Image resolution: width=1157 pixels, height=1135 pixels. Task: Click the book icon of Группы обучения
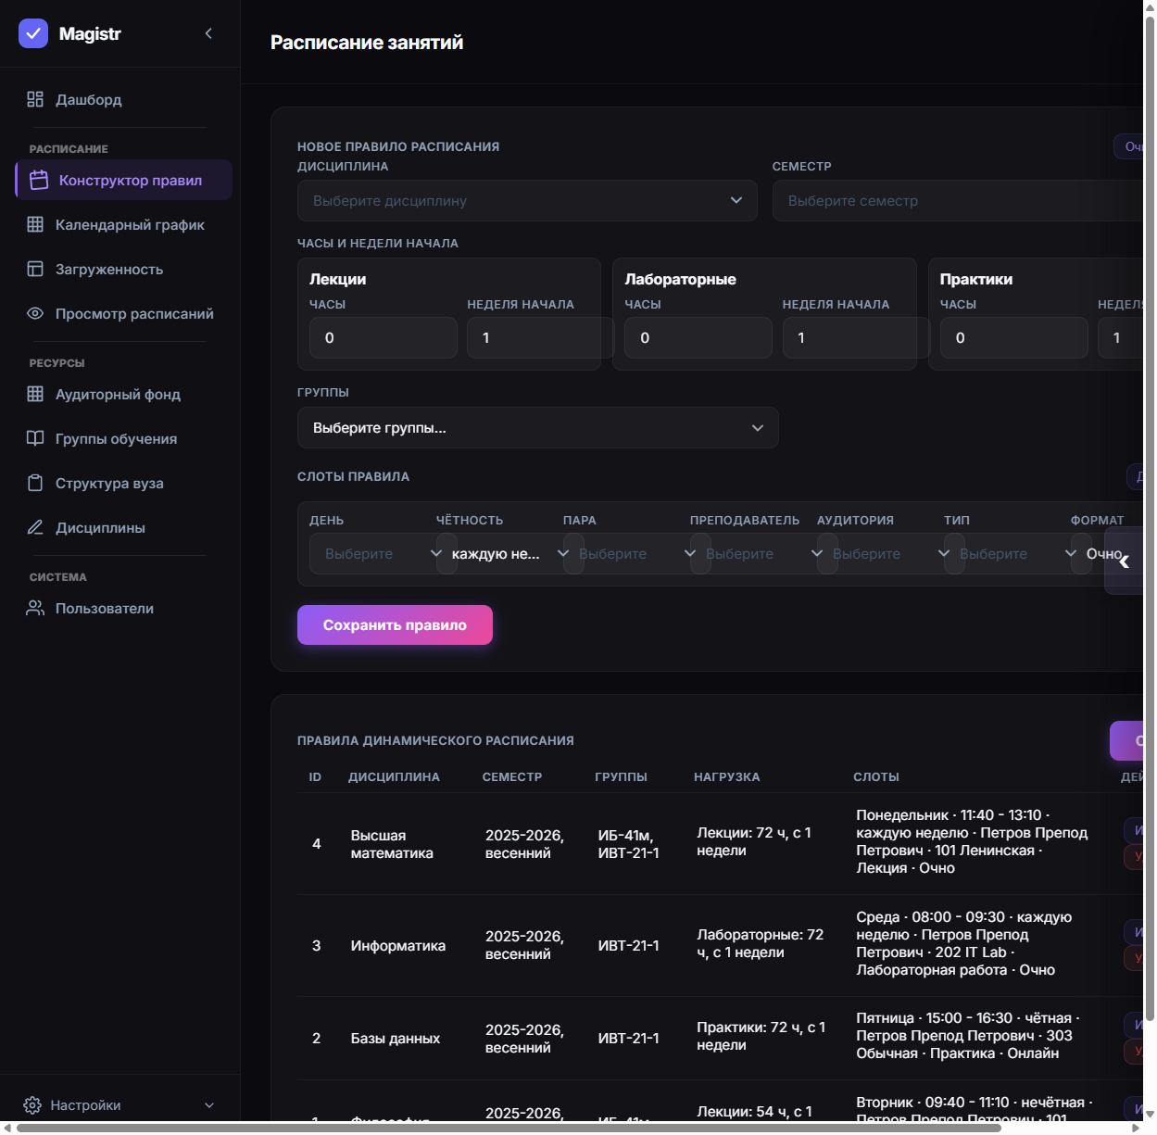click(x=35, y=438)
